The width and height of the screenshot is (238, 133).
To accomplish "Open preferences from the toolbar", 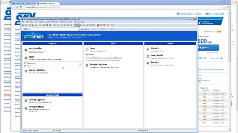I will point(107,25).
